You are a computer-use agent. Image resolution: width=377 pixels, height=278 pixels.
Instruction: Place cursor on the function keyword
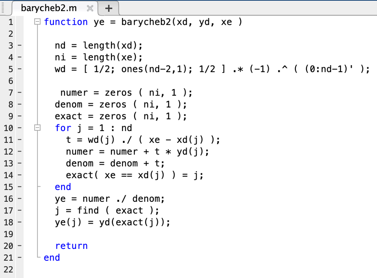[66, 22]
